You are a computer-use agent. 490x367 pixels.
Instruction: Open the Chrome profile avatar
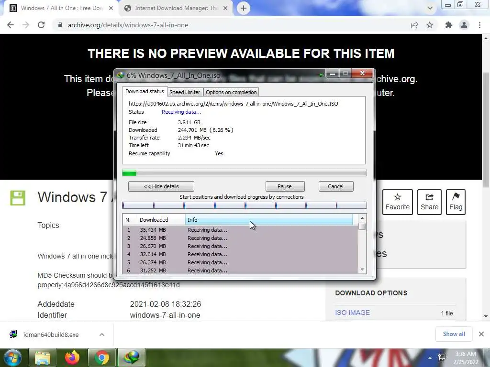point(464,25)
